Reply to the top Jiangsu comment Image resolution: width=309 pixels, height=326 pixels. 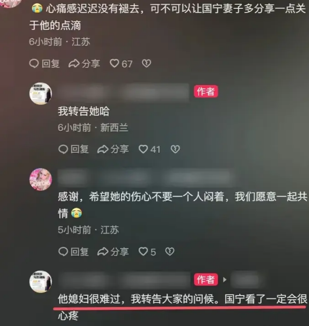[44, 64]
